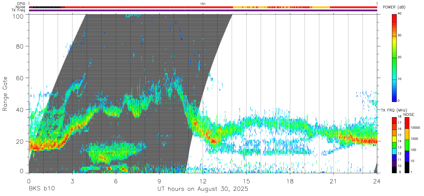Click x-axis hour label 3
The height and width of the screenshot is (196, 424).
point(72,181)
